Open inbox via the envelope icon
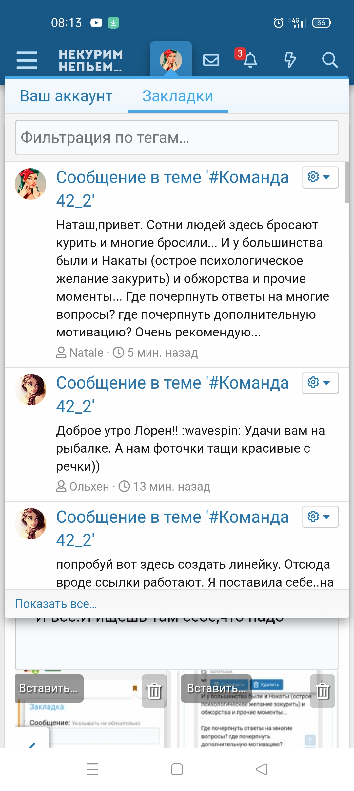The width and height of the screenshot is (354, 791). tap(211, 60)
